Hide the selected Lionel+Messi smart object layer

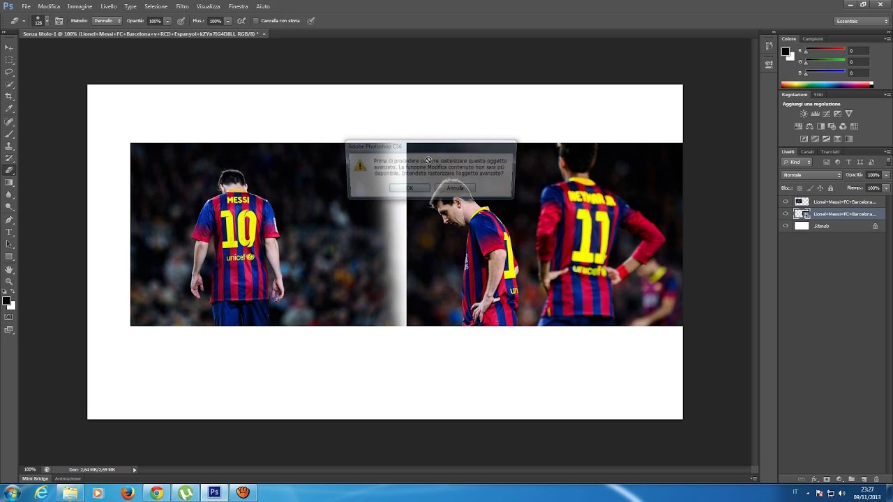(x=786, y=214)
